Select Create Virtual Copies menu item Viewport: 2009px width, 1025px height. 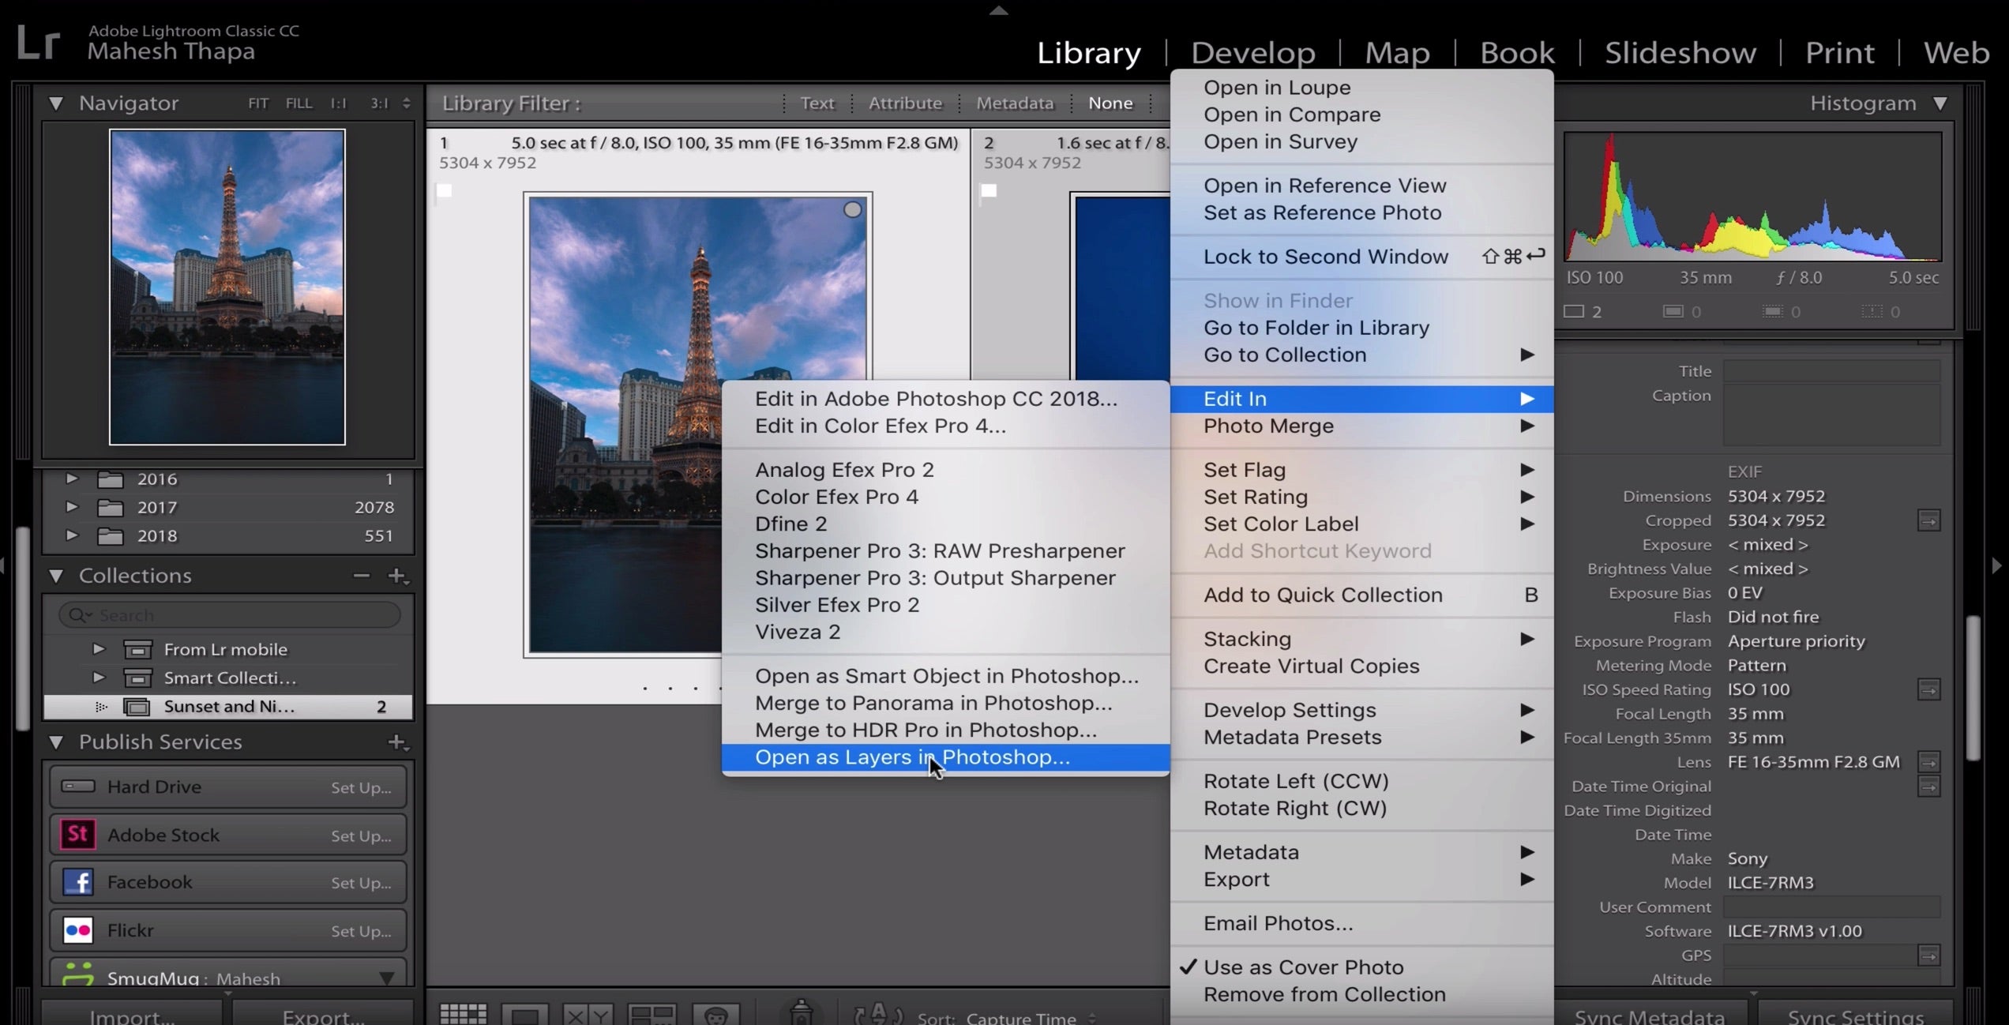tap(1362, 666)
